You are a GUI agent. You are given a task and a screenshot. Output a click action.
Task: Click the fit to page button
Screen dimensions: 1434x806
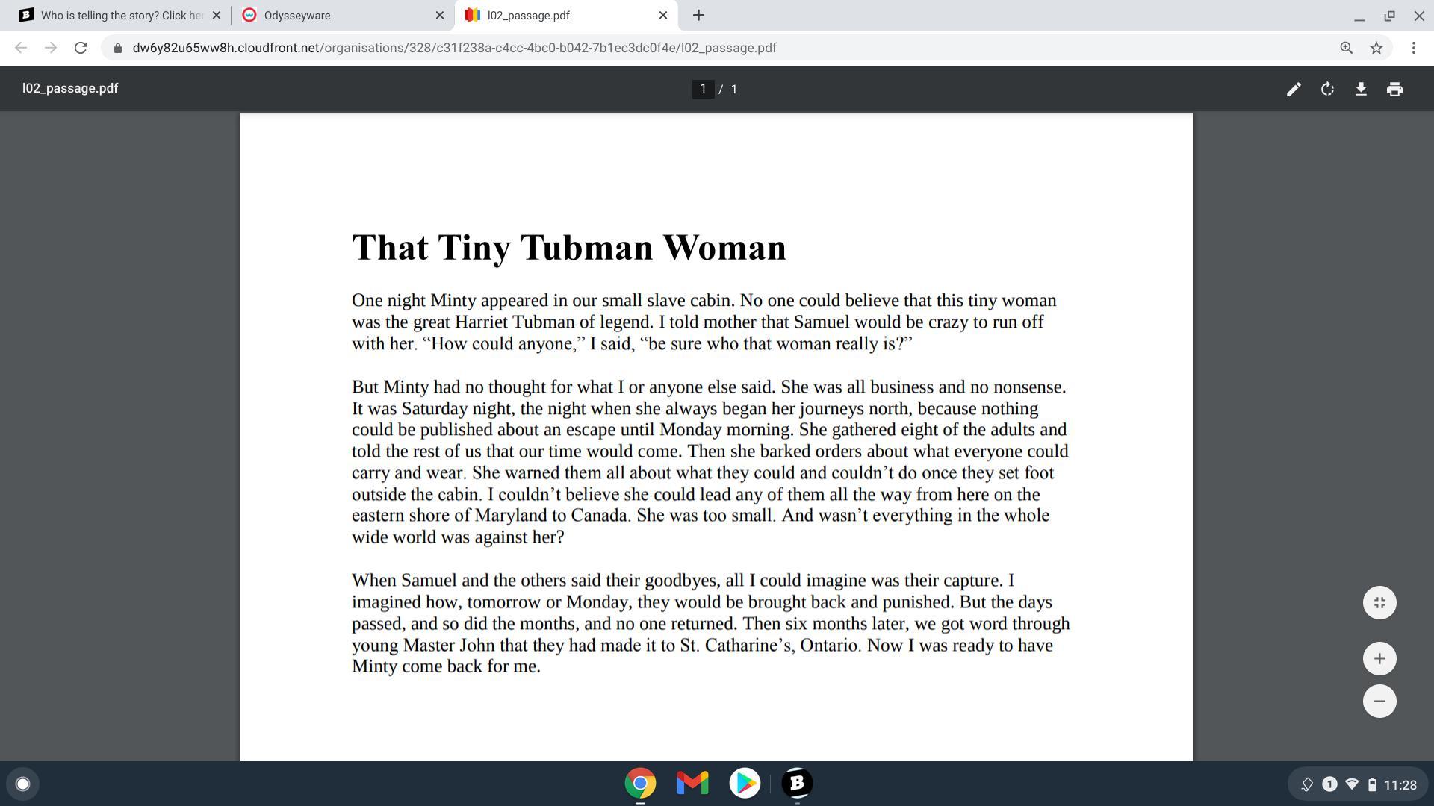click(x=1379, y=602)
